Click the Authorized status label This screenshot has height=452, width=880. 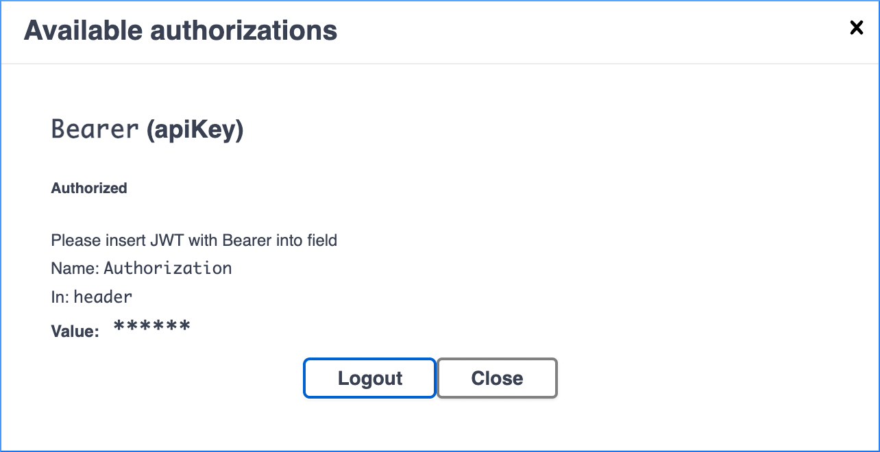(89, 188)
